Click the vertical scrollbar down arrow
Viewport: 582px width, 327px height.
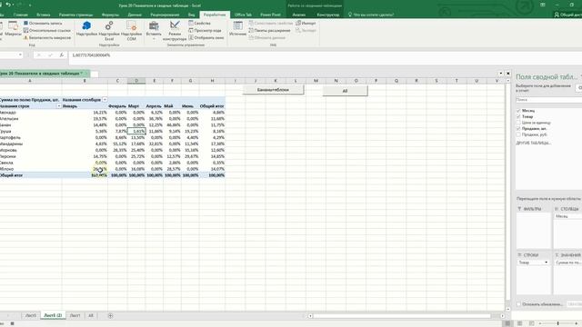(x=508, y=309)
